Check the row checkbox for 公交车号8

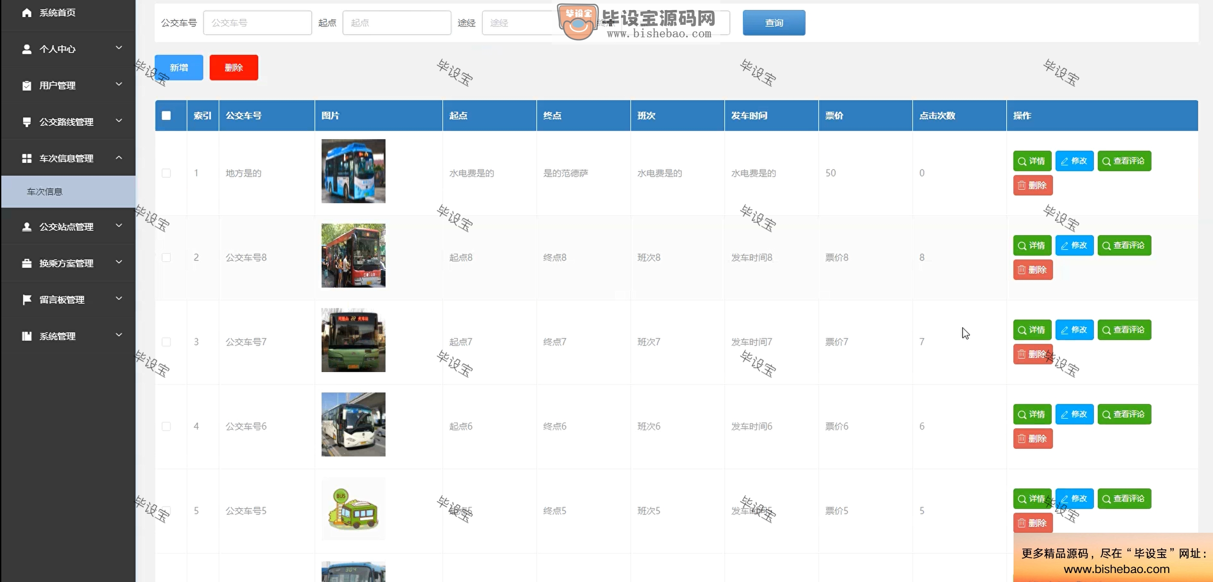166,257
